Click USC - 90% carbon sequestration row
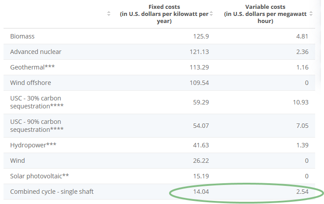 click(37, 126)
